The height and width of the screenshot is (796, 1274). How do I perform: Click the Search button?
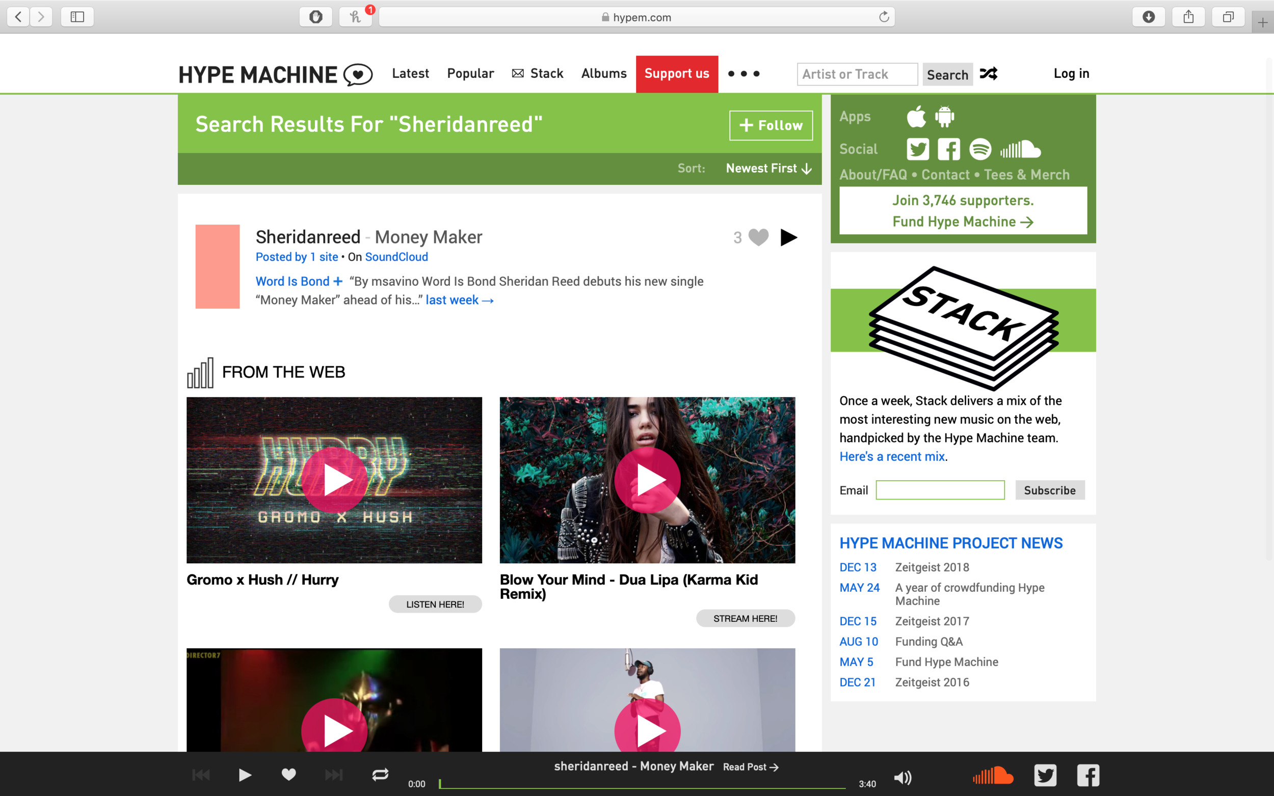[947, 74]
